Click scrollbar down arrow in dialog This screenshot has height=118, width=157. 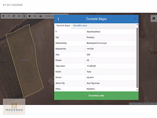point(137,90)
